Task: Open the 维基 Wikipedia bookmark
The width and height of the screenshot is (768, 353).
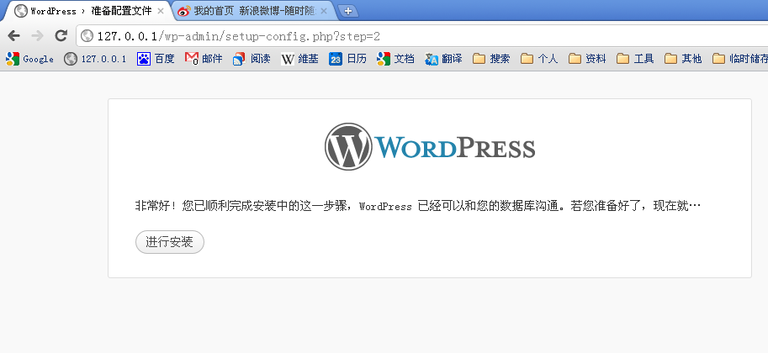Action: 299,59
